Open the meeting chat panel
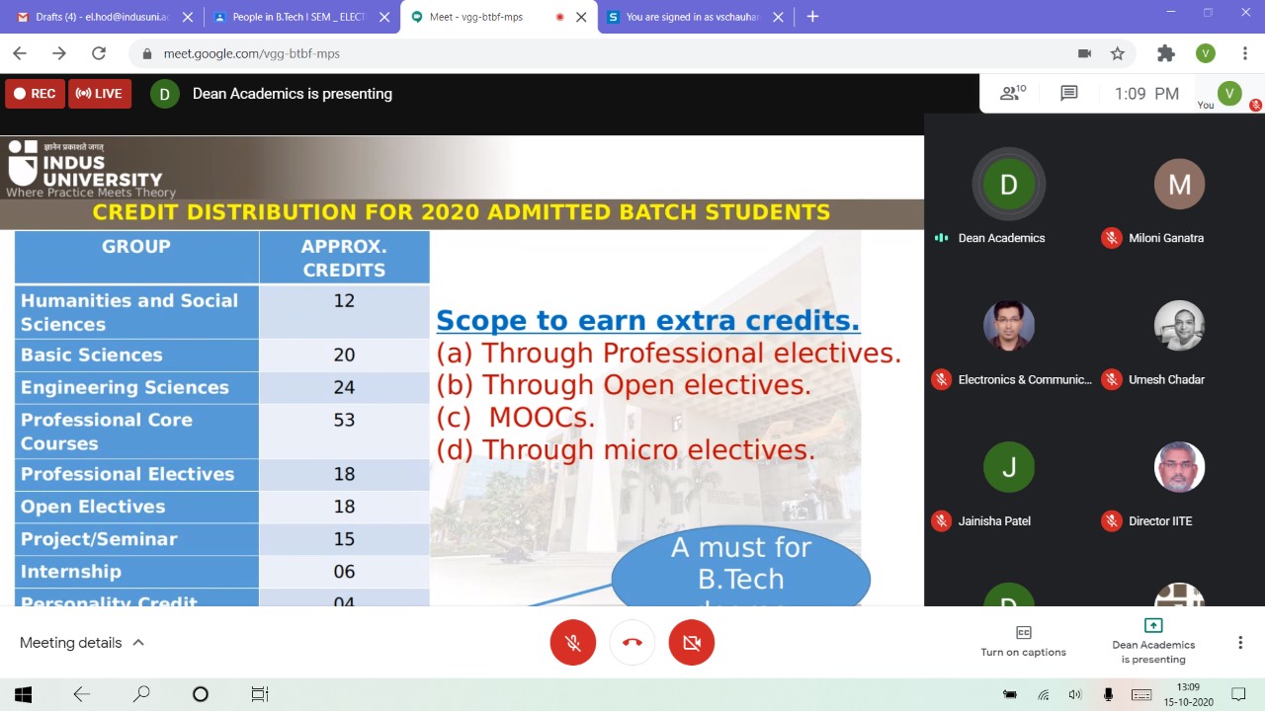1265x711 pixels. [1068, 93]
